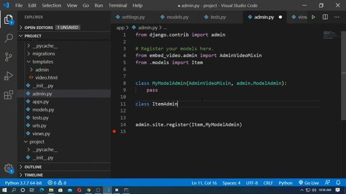Viewport: 346px width, 194px height.
Task: Click the VS Code logo in title bar
Action: coord(6,5)
